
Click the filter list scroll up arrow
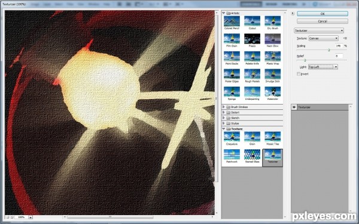coord(285,13)
